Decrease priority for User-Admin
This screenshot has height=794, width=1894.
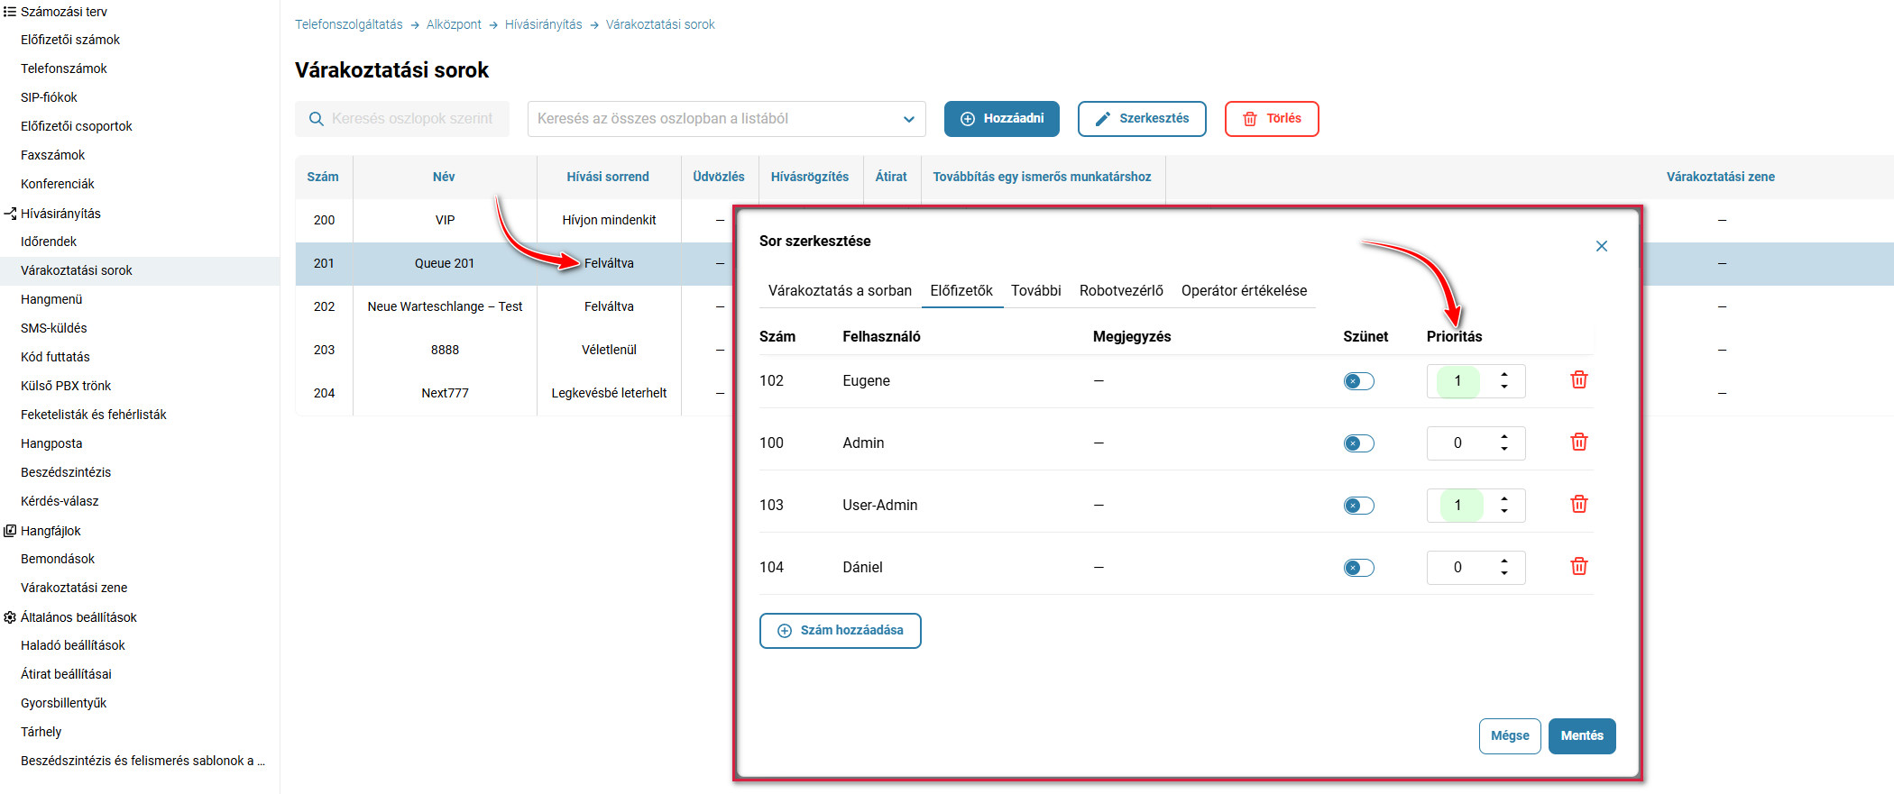tap(1504, 512)
